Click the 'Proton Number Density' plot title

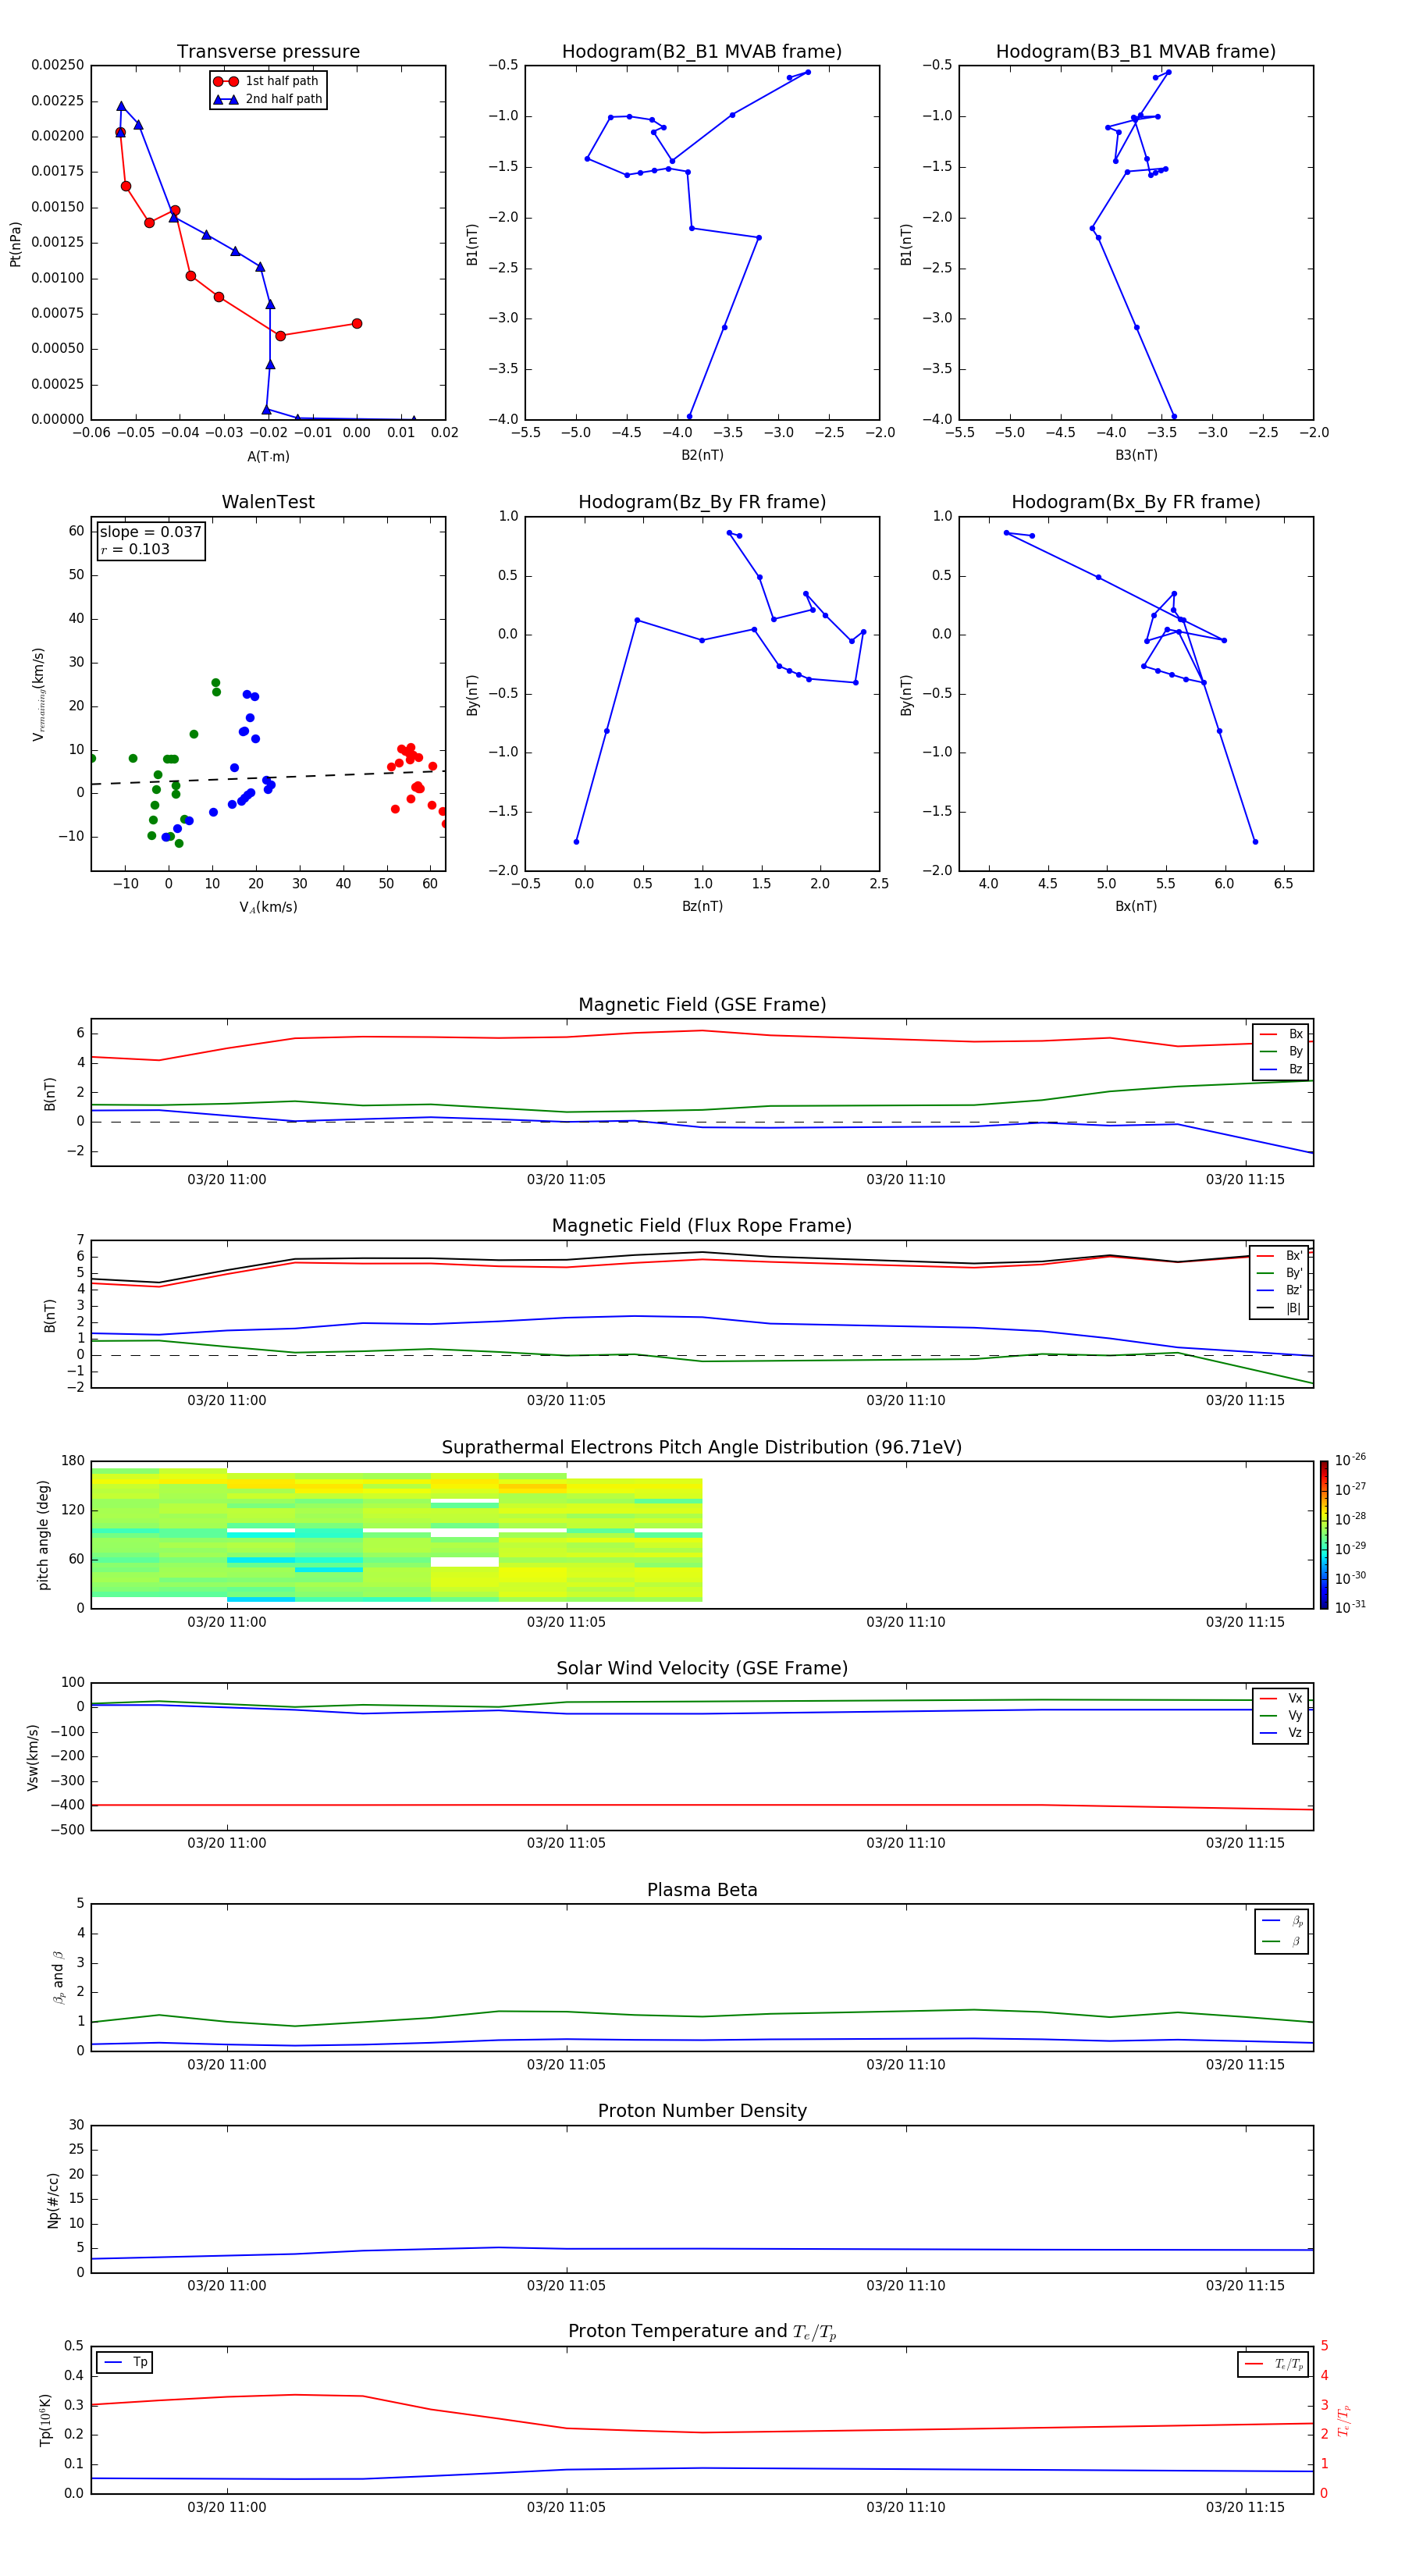tap(702, 2112)
